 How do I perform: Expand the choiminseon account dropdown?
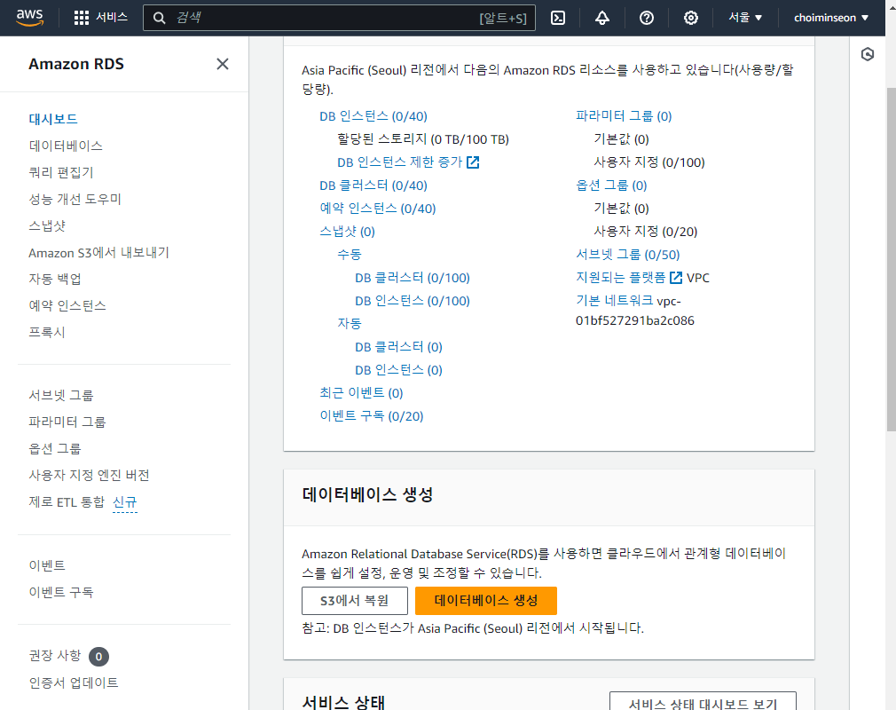click(831, 18)
